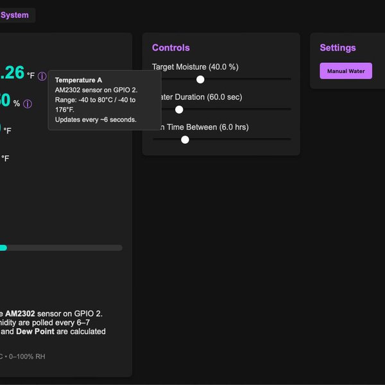Click the 'Duration (60.0 sec)' label
Screen dimensions: 385x385
click(x=208, y=97)
